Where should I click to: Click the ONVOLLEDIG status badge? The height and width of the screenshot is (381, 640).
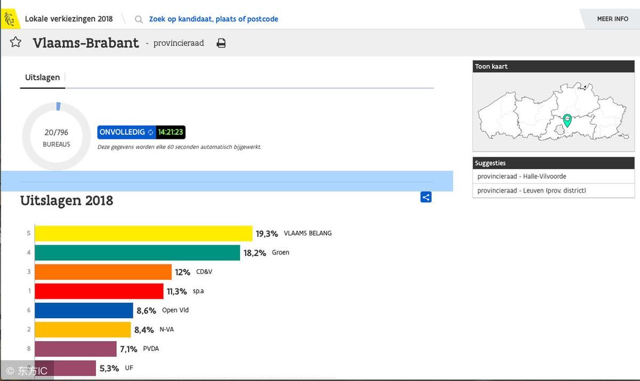[126, 132]
